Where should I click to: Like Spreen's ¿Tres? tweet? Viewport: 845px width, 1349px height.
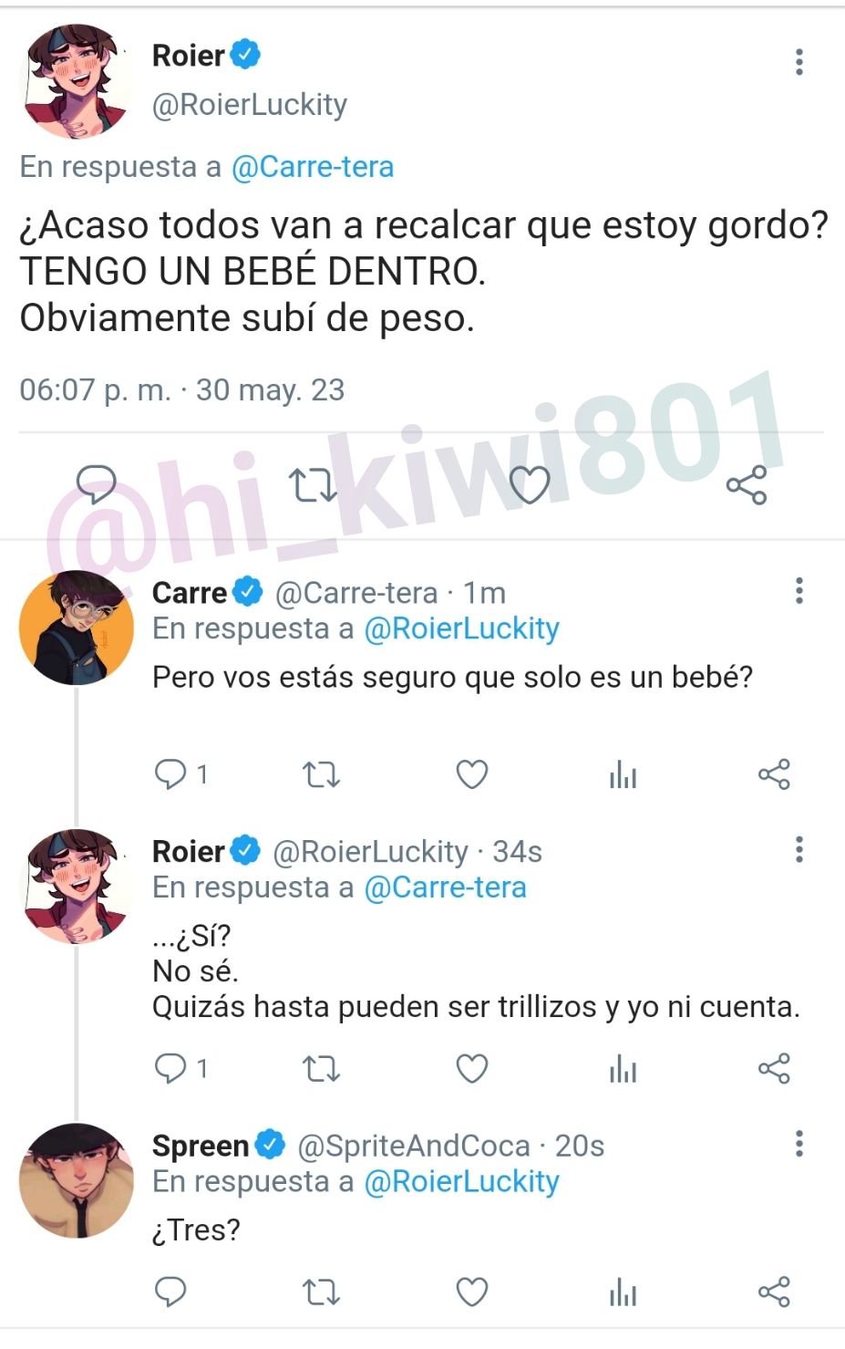[472, 1292]
